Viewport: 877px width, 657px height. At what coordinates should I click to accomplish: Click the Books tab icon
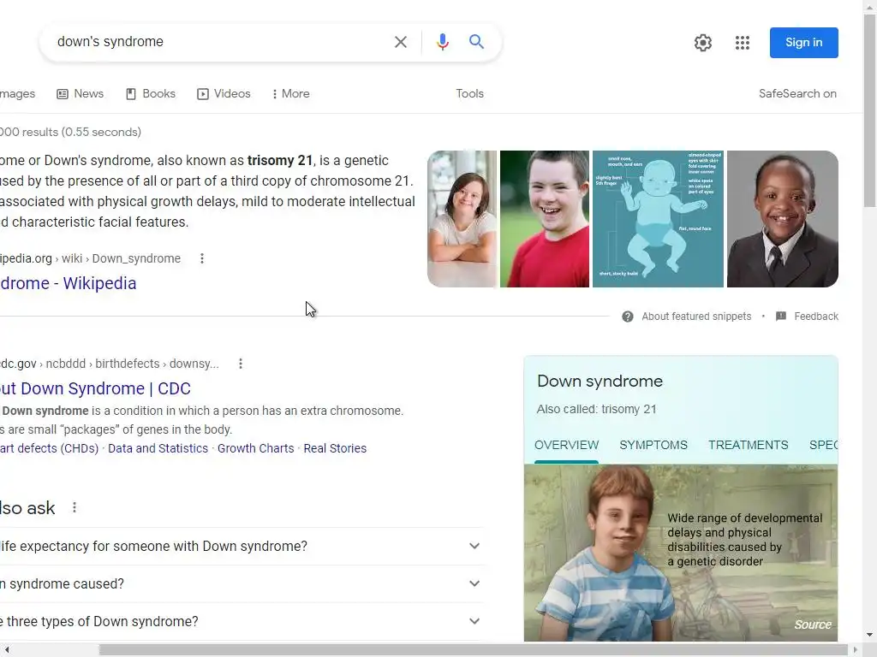(131, 94)
